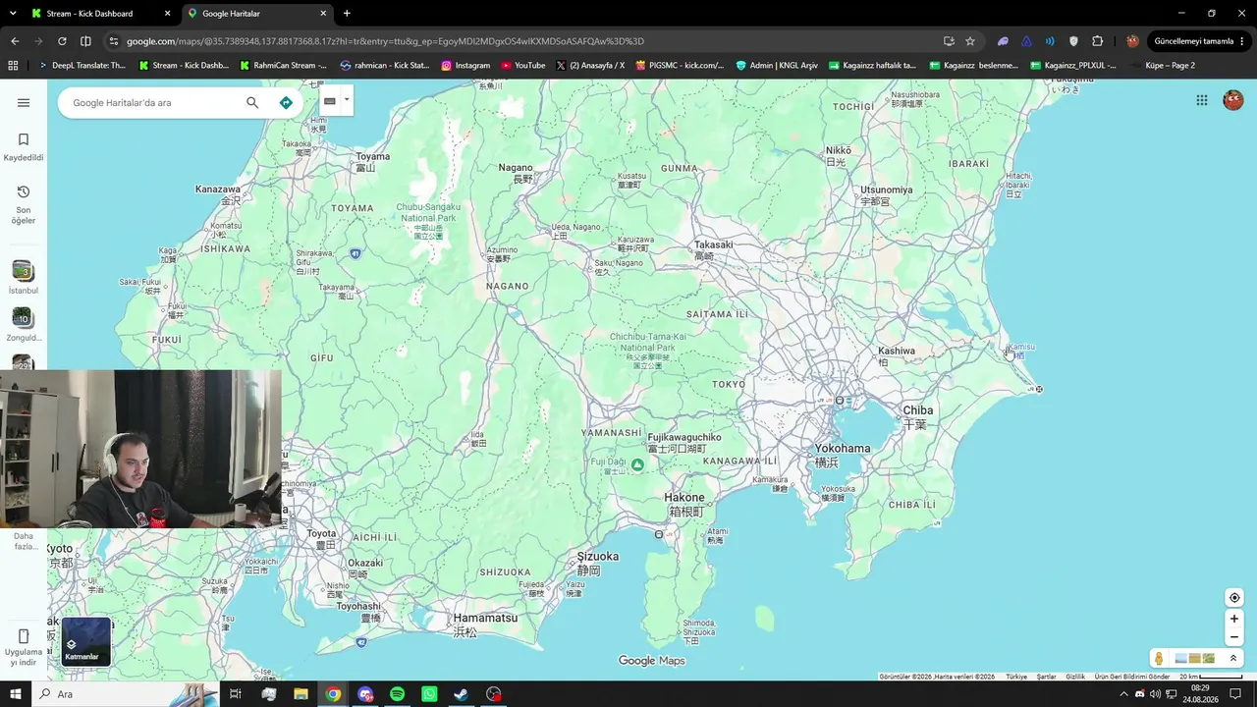
Task: Click the address bar URL
Action: (x=385, y=41)
